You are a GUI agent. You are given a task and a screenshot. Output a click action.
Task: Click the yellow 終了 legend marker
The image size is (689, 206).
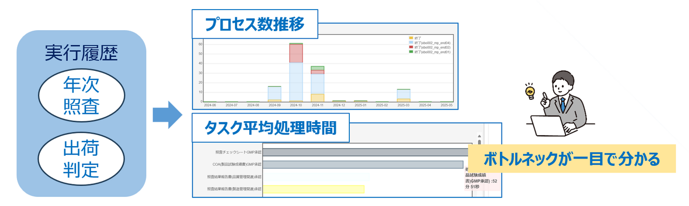click(411, 37)
